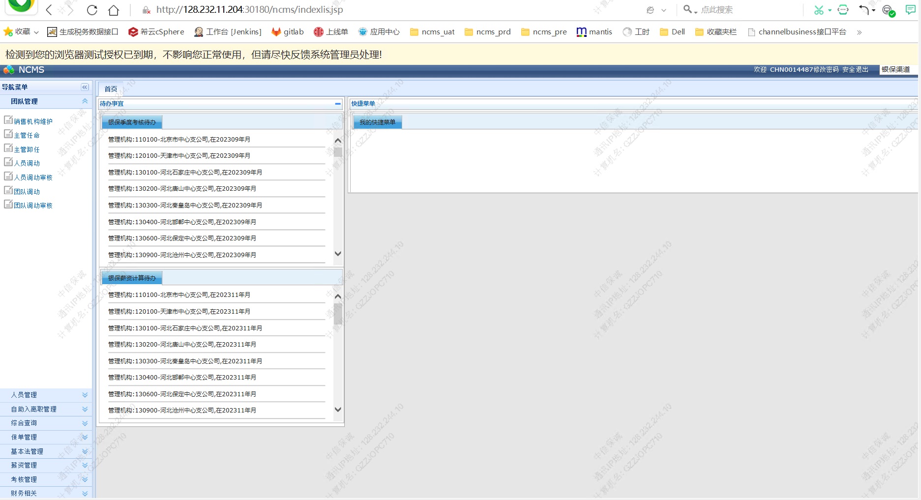
Task: Open gitlab bookmark
Action: click(x=288, y=32)
